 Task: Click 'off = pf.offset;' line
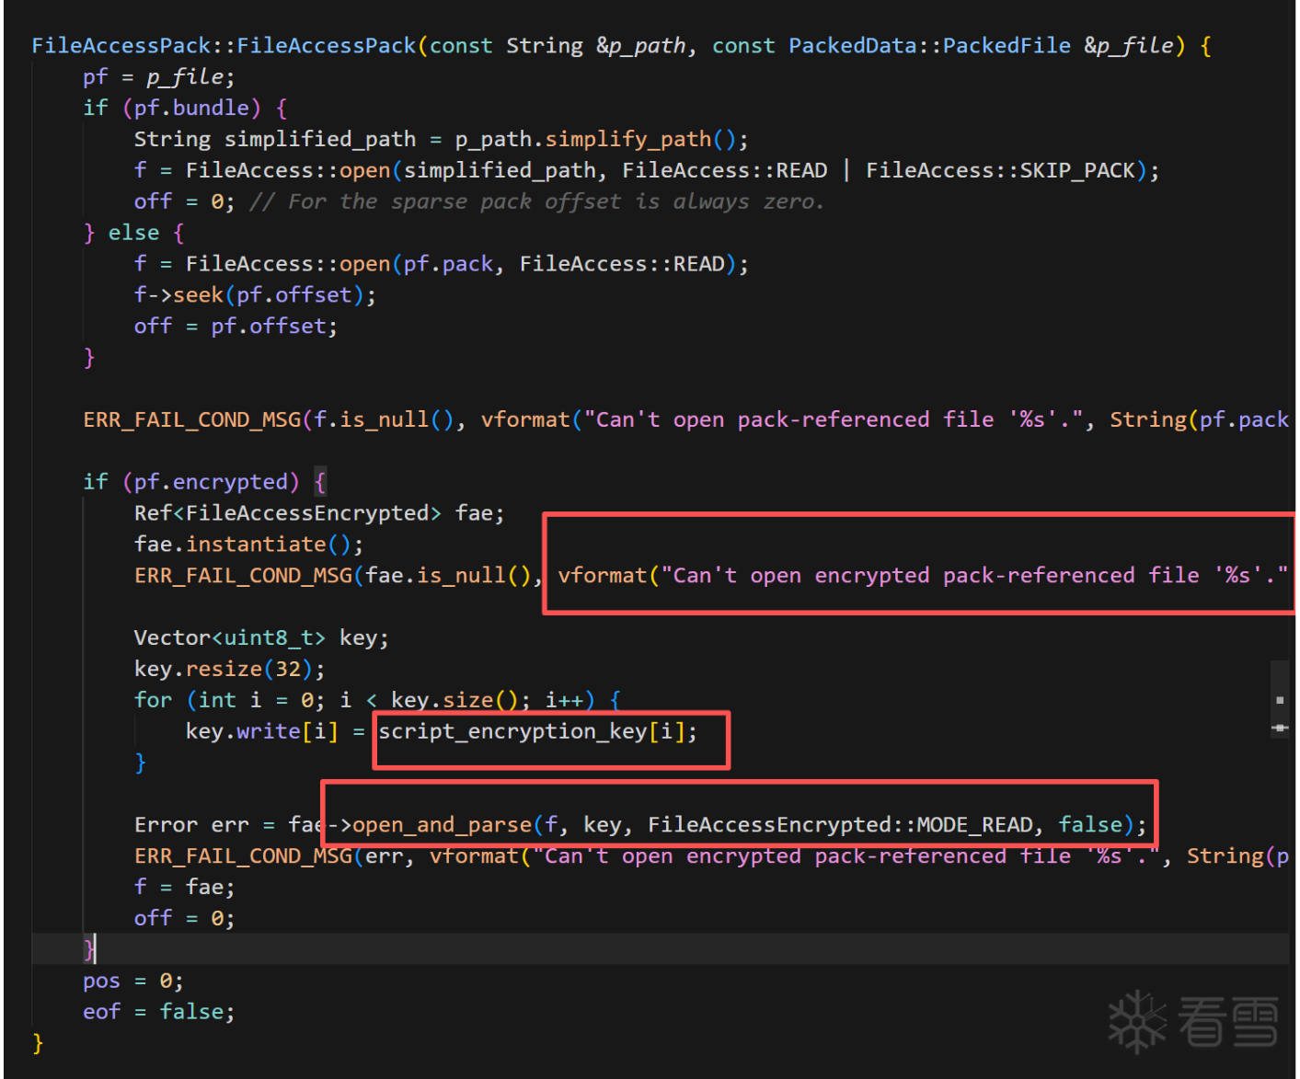pyautogui.click(x=236, y=327)
